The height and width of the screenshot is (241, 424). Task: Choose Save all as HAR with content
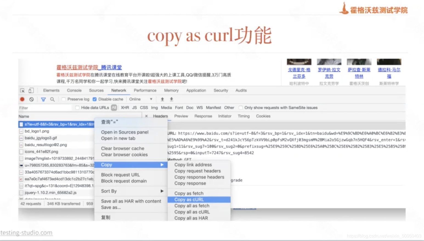131,201
